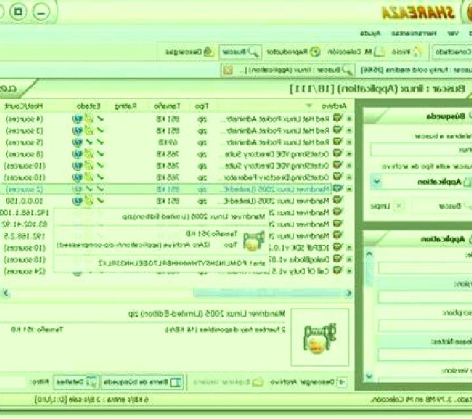The width and height of the screenshot is (472, 419).
Task: Click globe status icon in the 8 sources row
Action: 77,154
